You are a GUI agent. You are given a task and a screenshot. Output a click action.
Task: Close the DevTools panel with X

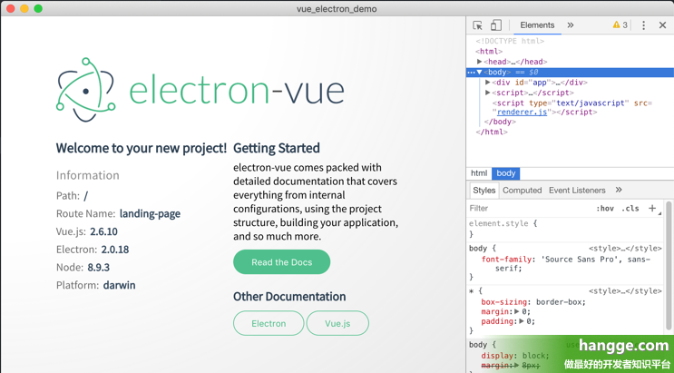tap(662, 25)
